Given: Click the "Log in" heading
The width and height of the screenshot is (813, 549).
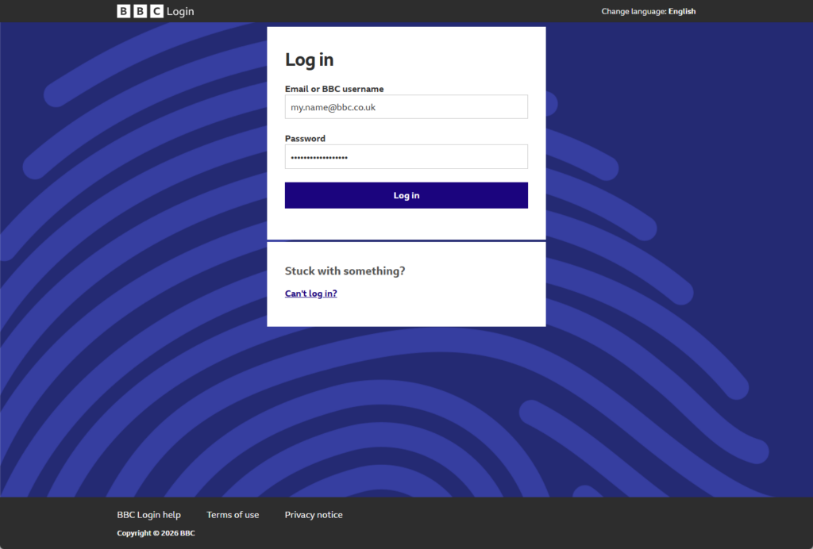Looking at the screenshot, I should coord(309,60).
